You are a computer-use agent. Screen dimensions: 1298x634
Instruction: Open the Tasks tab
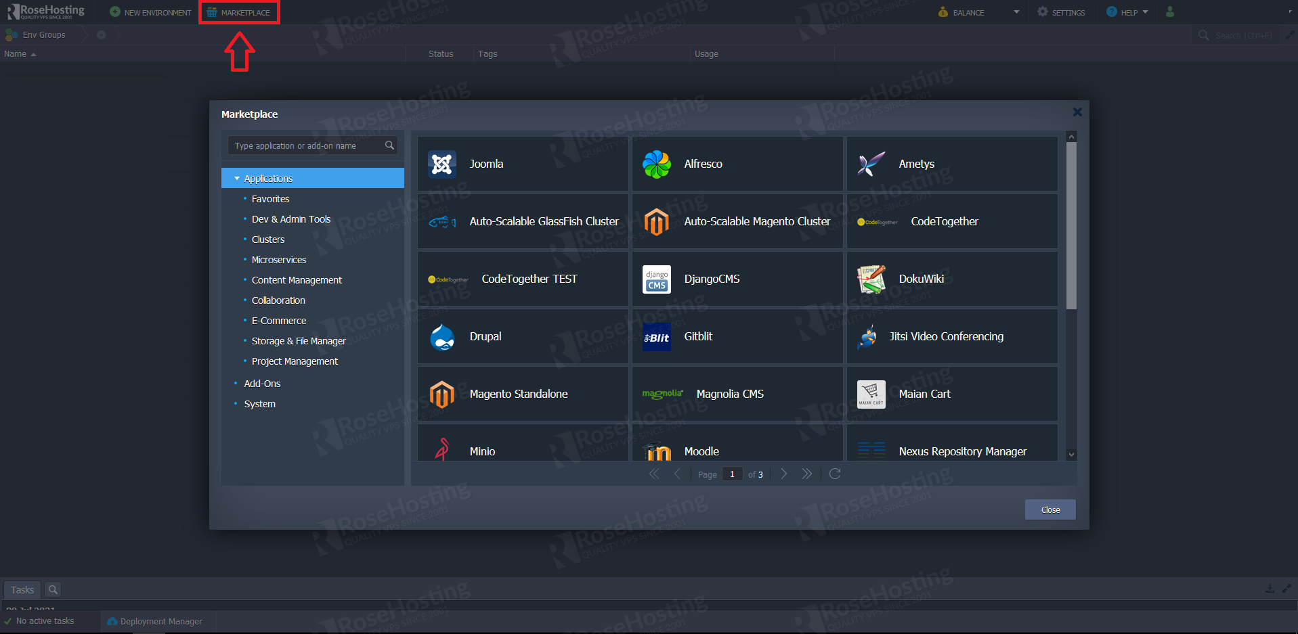pos(22,589)
